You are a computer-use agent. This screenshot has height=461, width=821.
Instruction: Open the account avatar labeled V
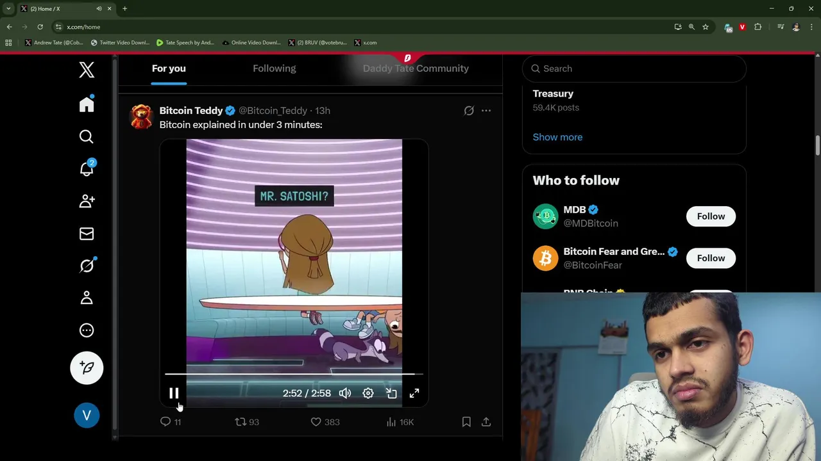[x=87, y=415]
